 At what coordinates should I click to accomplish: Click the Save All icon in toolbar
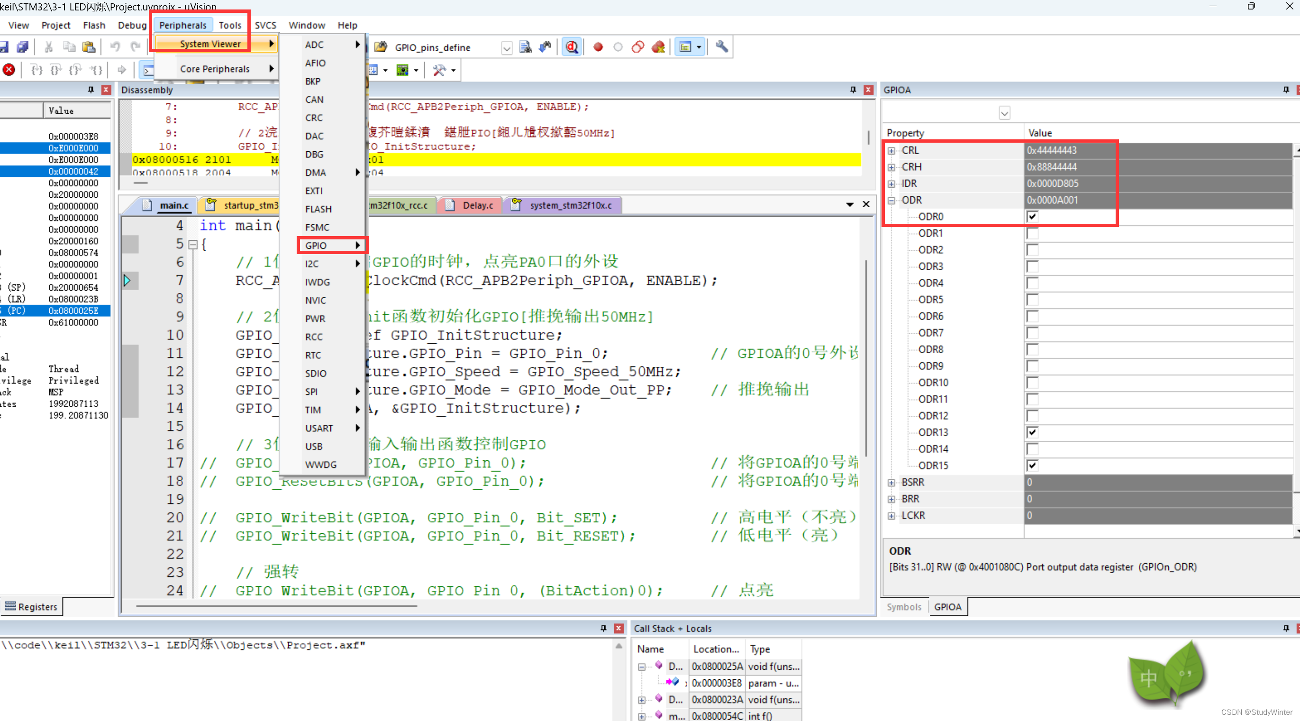(23, 47)
